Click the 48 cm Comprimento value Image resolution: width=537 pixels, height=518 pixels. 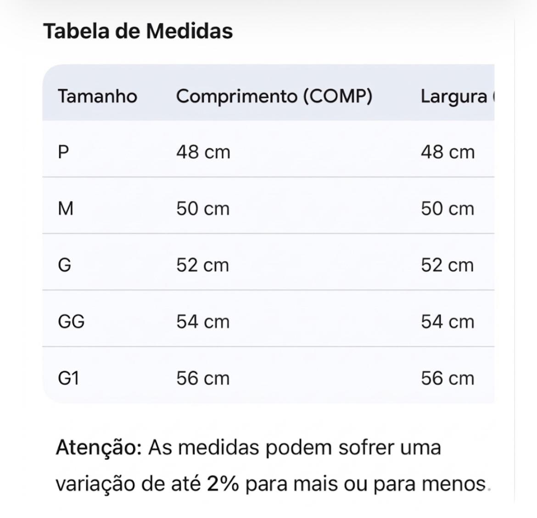coord(203,152)
